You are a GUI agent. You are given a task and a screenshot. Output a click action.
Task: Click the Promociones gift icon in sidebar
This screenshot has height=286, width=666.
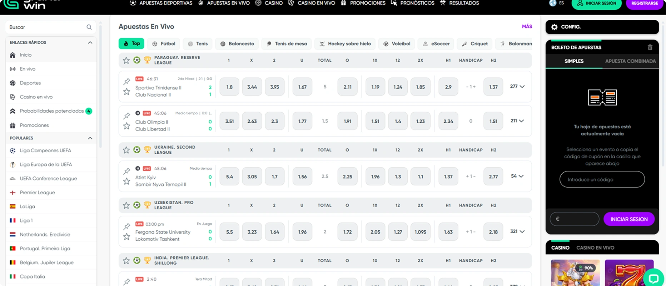pos(13,125)
